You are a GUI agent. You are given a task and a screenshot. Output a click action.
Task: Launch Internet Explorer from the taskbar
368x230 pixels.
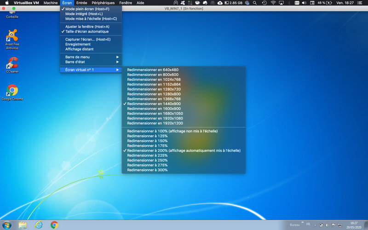point(39,225)
